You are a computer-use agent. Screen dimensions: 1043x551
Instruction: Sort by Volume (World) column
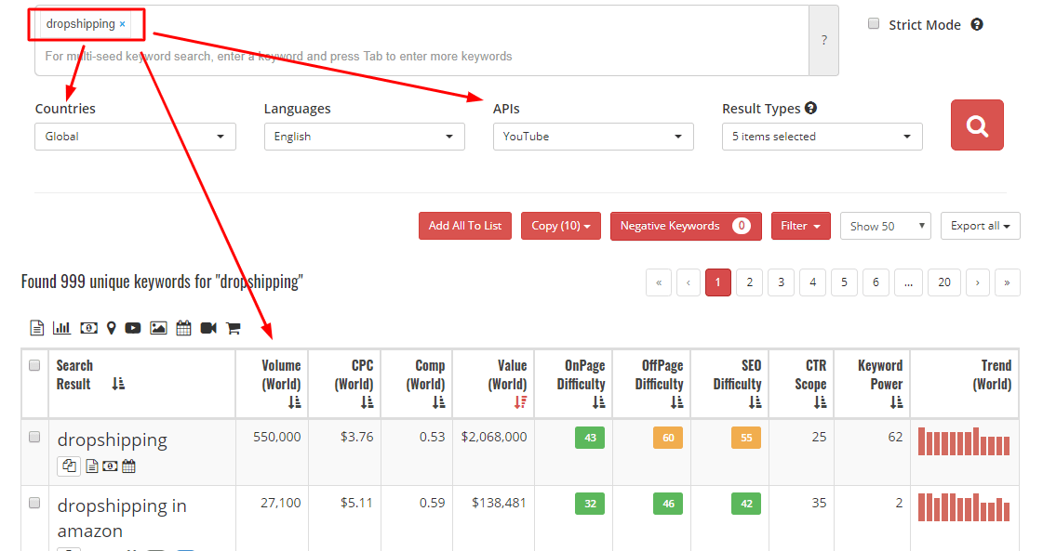pyautogui.click(x=294, y=402)
